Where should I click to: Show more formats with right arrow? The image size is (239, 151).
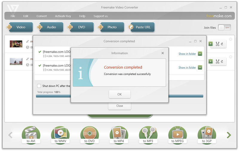point(229,135)
